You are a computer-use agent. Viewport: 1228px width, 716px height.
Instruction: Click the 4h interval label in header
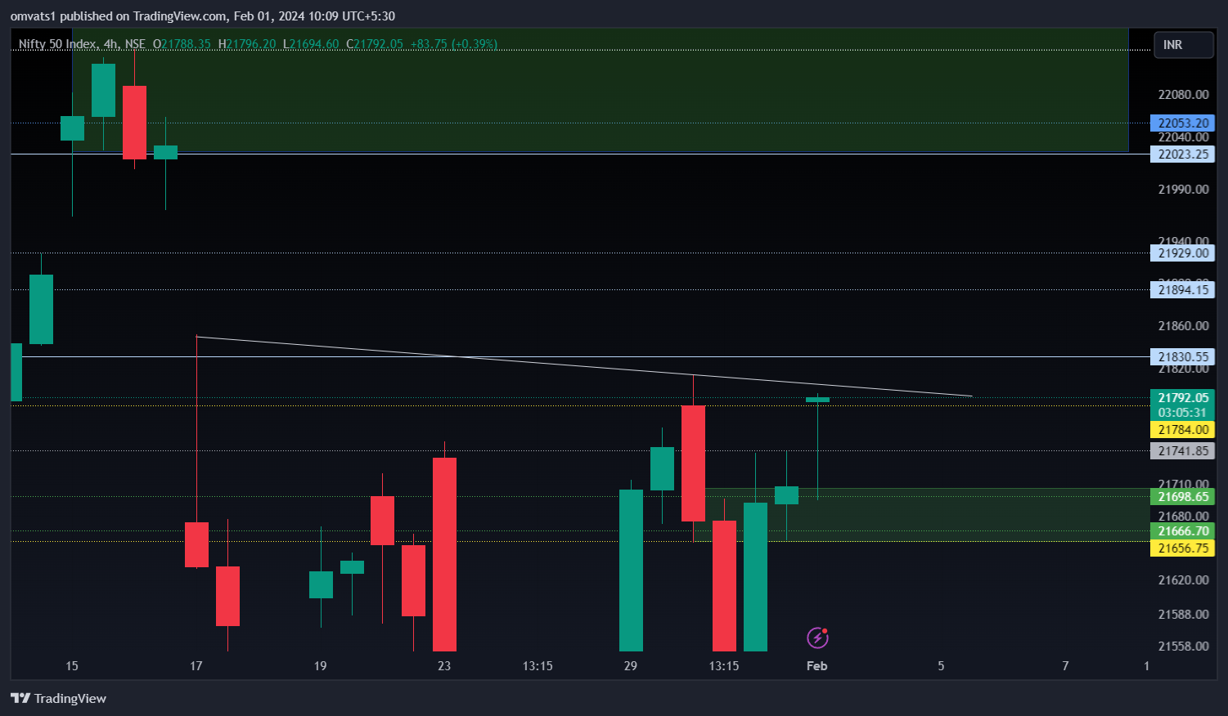[110, 44]
